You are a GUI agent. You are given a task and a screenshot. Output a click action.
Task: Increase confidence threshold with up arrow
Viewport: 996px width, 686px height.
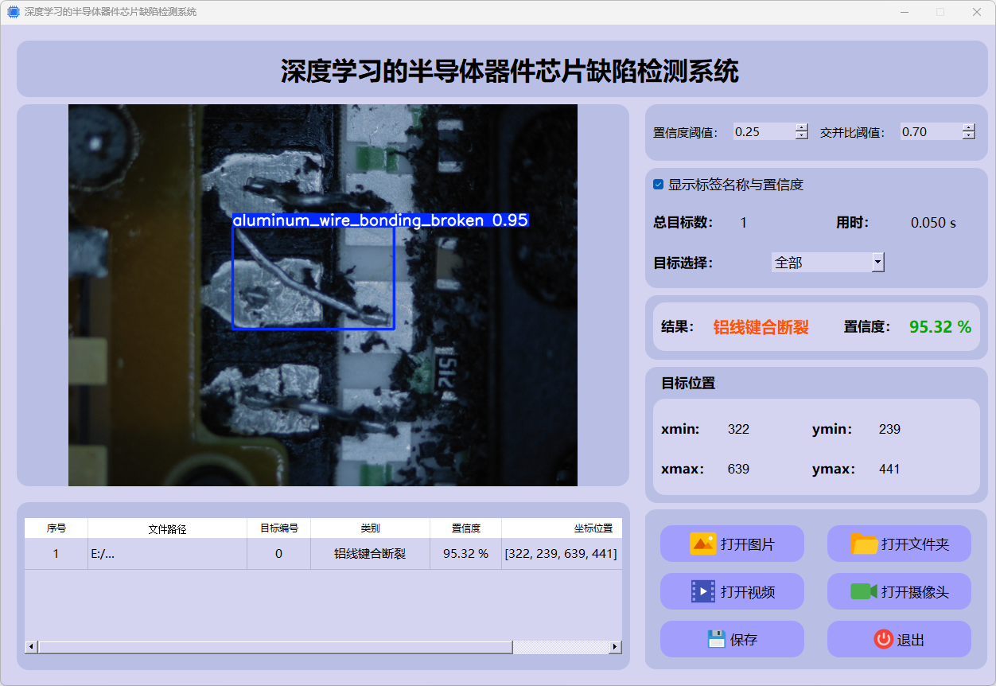click(801, 127)
